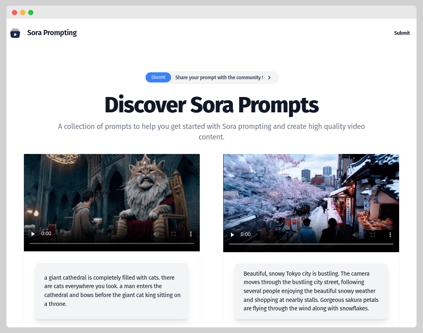This screenshot has height=333, width=423.
Task: Play the giant cat cathedral video
Action: [33, 234]
